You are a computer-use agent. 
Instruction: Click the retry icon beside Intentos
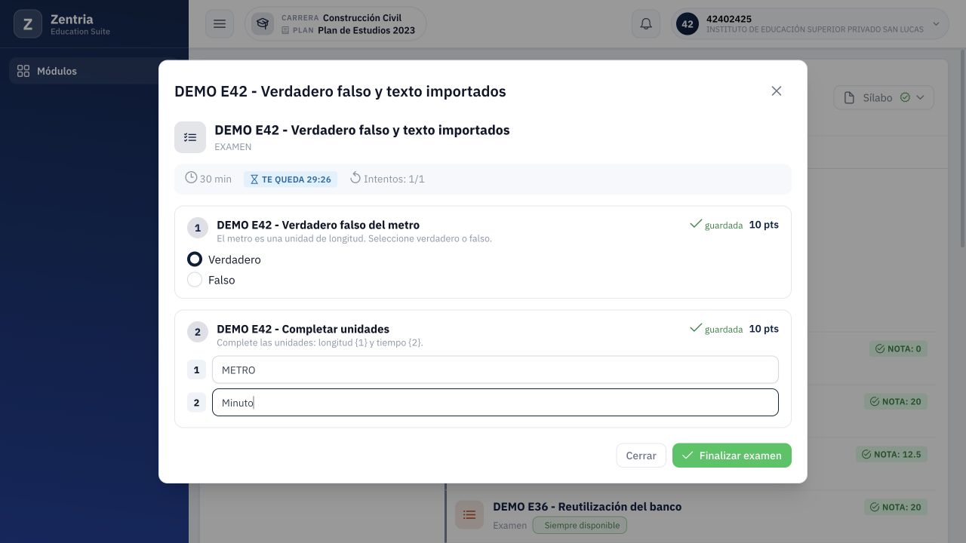tap(355, 178)
